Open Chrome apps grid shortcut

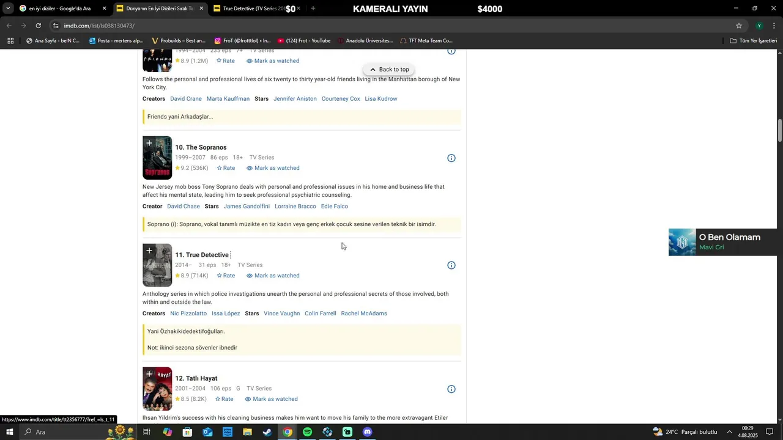coord(10,41)
